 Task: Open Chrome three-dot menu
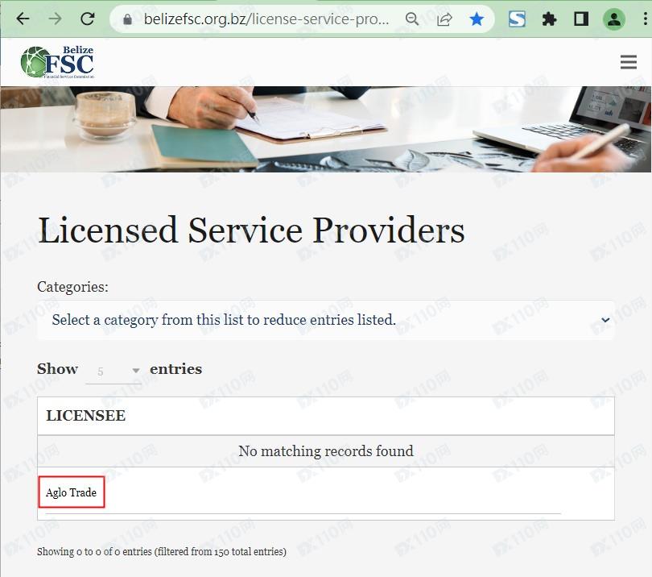click(x=645, y=19)
